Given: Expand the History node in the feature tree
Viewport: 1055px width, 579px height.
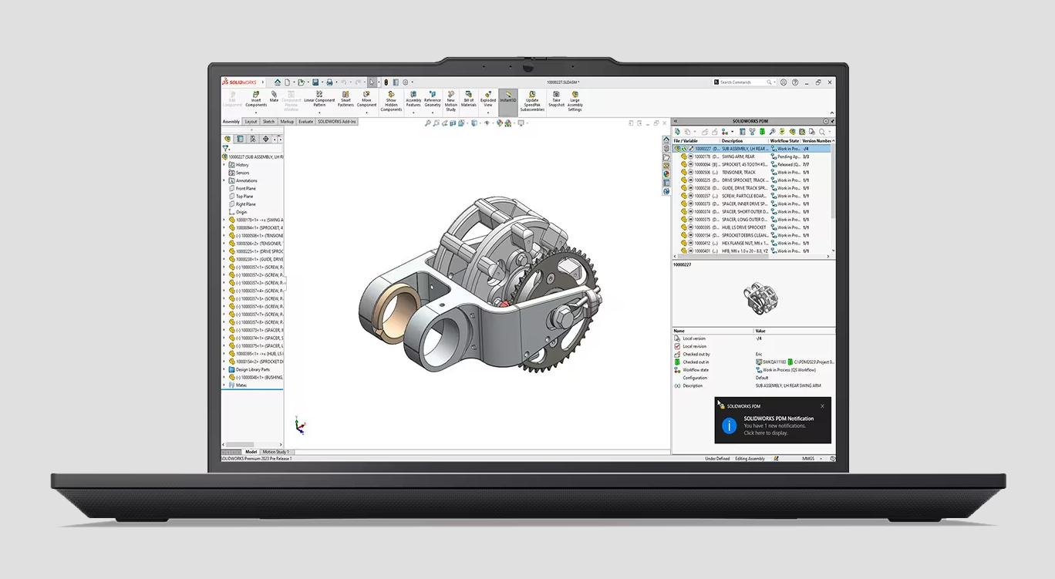Looking at the screenshot, I should tap(224, 165).
